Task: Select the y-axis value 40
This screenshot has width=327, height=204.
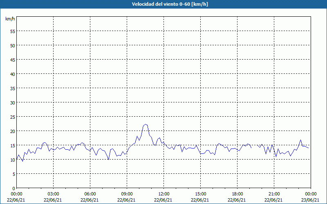Action: coord(13,74)
